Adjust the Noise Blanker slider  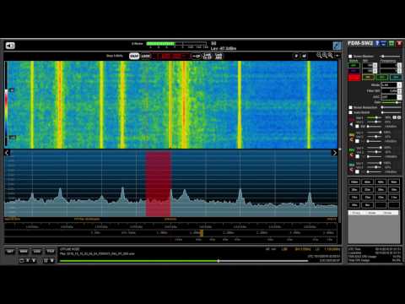391,57
